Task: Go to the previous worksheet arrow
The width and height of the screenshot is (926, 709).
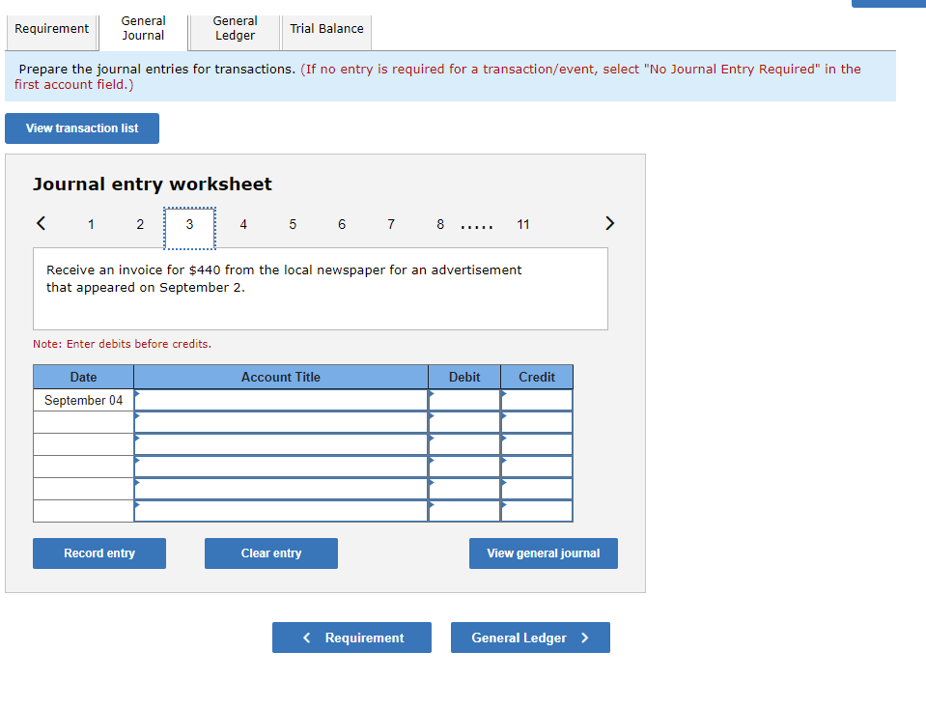Action: (41, 223)
